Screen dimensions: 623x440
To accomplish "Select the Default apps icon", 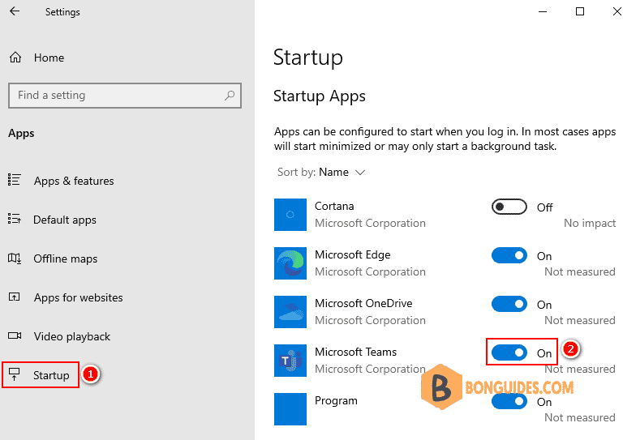I will tap(15, 218).
